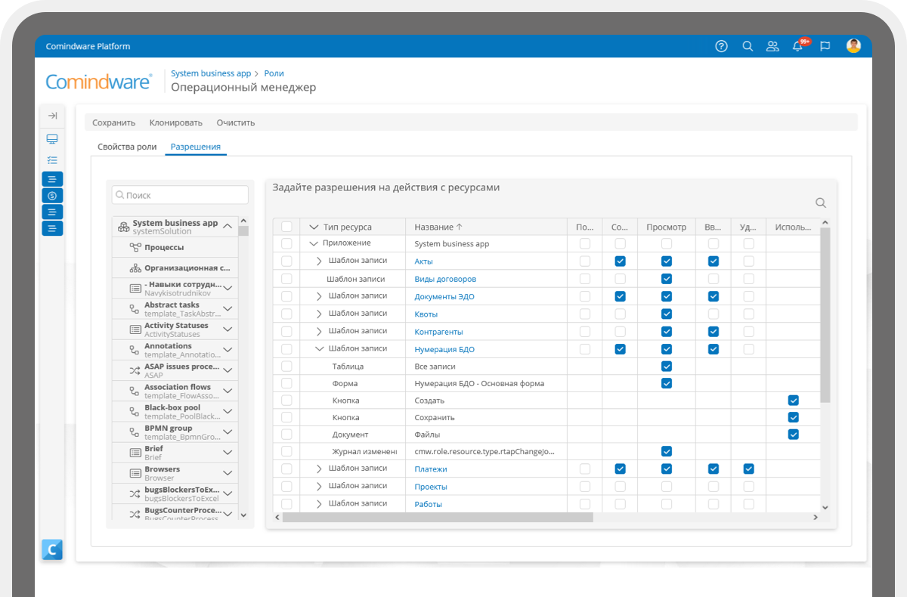Switch to the Свойства роли tab
The image size is (907, 597).
pos(127,147)
